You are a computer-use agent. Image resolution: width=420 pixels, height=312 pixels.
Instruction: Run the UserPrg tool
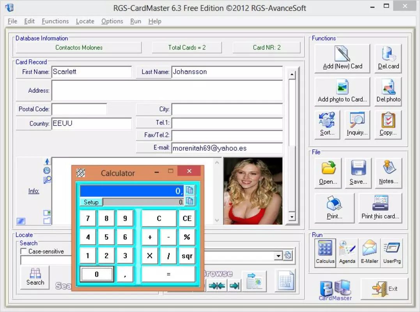392,253
